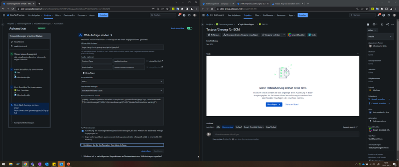The image size is (399, 167).
Task: Open Dashboards menu in right window
Action: click(x=268, y=15)
